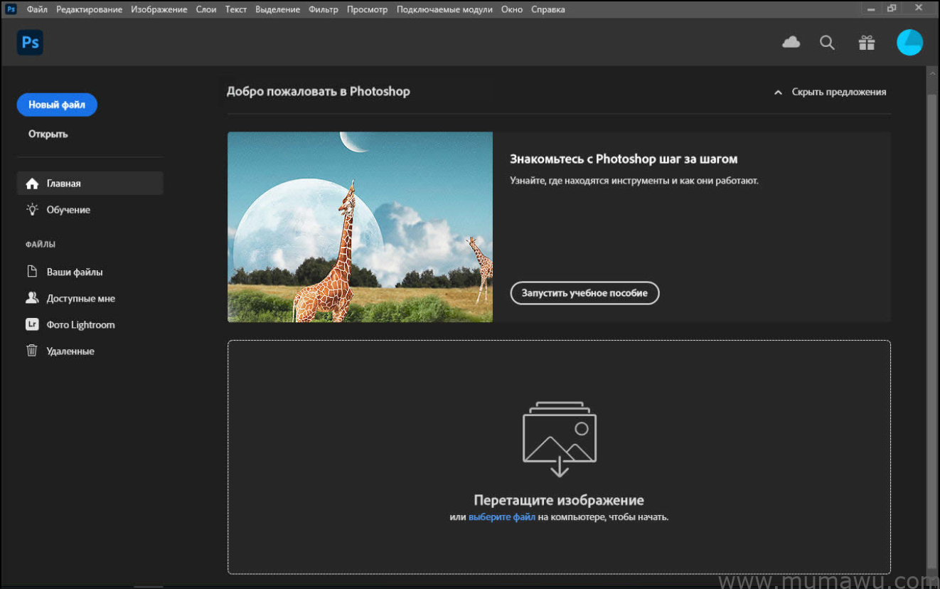Select Главная with the home icon

[32, 183]
